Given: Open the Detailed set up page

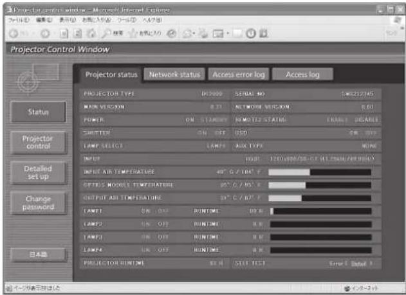Looking at the screenshot, I should click(x=39, y=172).
